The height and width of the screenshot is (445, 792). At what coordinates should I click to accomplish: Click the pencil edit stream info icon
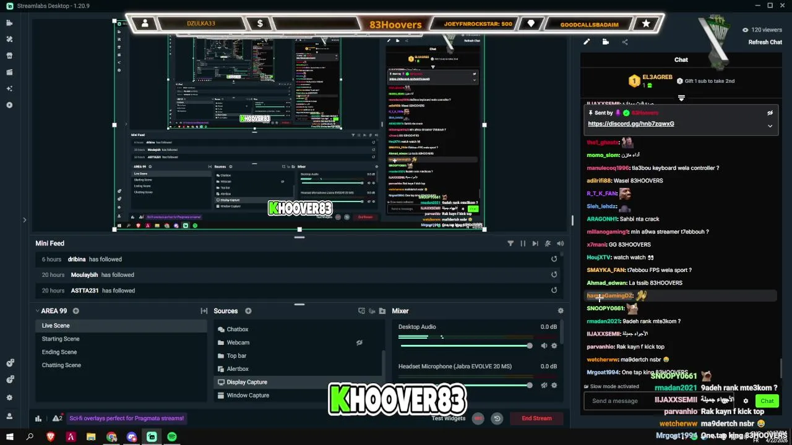coord(587,42)
